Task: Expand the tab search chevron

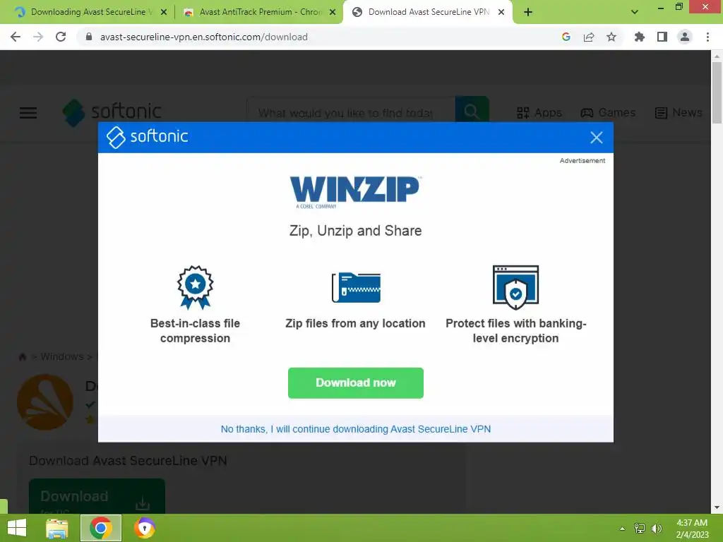Action: point(635,12)
